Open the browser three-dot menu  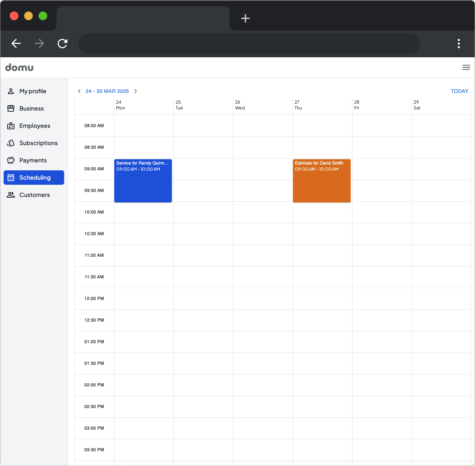tap(459, 44)
